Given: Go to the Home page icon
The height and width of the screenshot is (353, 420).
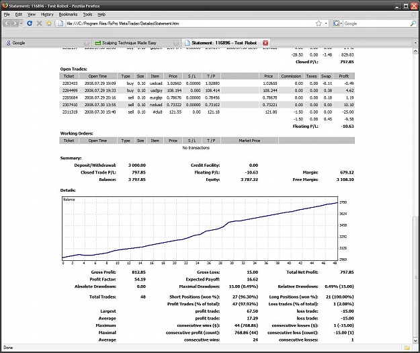Looking at the screenshot, I should click(x=49, y=24).
